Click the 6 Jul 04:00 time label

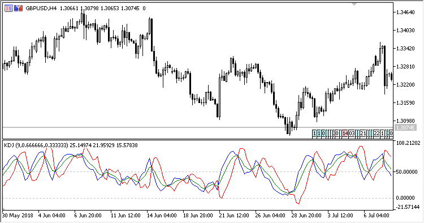377,216
